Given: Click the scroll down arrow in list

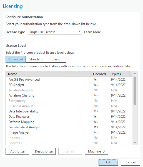Looking at the screenshot, I should (x=135, y=143).
